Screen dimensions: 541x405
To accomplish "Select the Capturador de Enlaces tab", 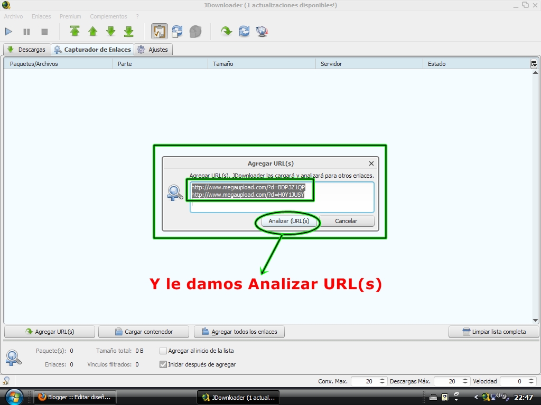I will (93, 49).
